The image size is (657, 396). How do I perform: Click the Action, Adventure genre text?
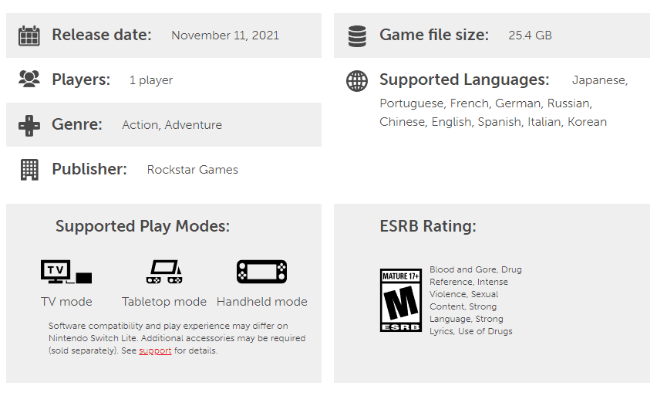(x=172, y=125)
